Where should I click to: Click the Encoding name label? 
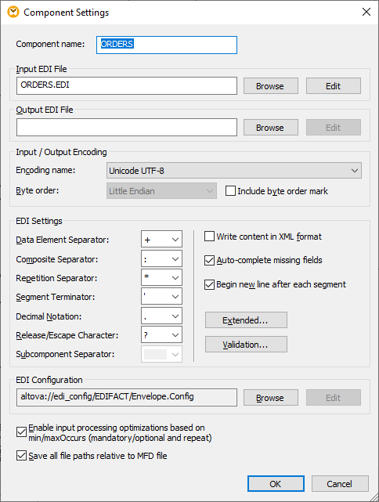(x=45, y=170)
